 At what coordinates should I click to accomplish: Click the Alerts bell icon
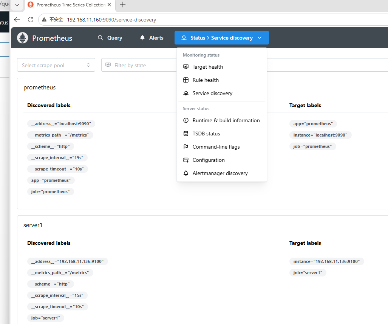click(142, 38)
